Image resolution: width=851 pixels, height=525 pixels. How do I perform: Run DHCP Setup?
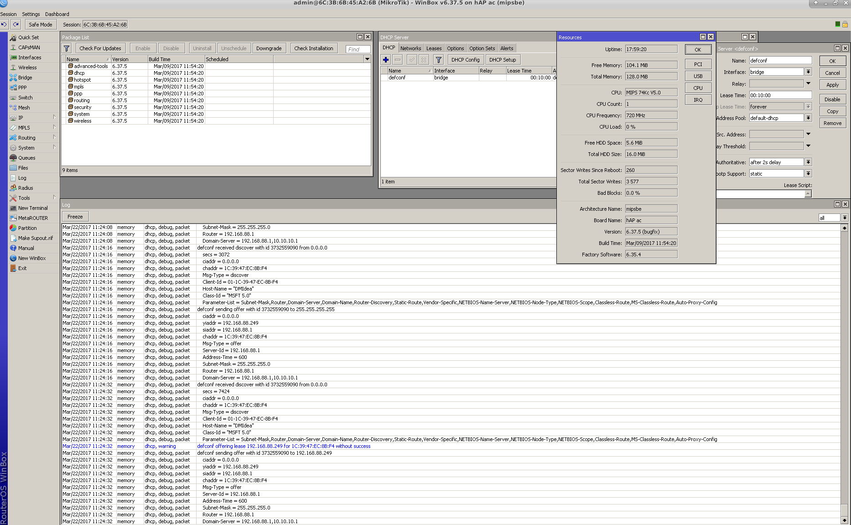[502, 59]
